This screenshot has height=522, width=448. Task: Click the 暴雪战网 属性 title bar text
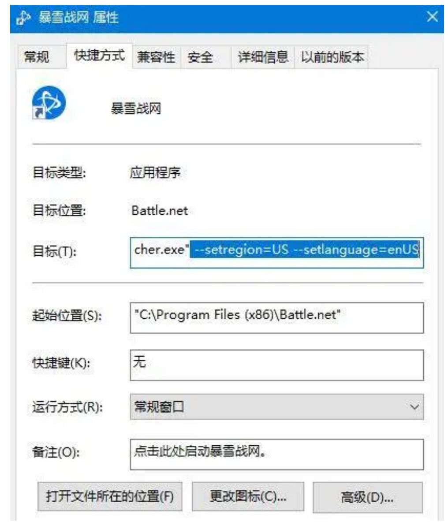point(78,17)
